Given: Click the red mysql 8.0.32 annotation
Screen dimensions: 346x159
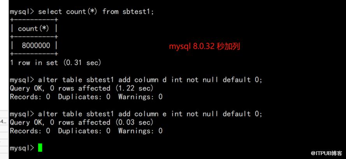Looking at the screenshot, I should coord(204,47).
